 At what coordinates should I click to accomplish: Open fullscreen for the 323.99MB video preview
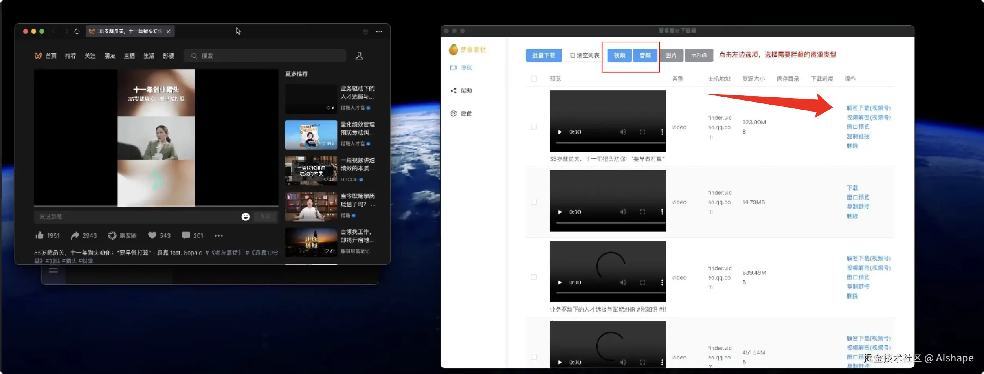[x=643, y=132]
